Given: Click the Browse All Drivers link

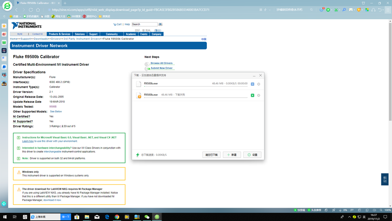Looking at the screenshot, I should tap(162, 63).
